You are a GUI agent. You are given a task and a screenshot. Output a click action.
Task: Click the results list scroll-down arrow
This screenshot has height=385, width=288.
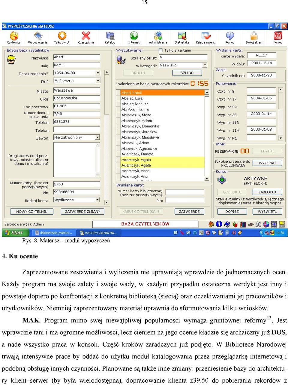tap(207, 179)
